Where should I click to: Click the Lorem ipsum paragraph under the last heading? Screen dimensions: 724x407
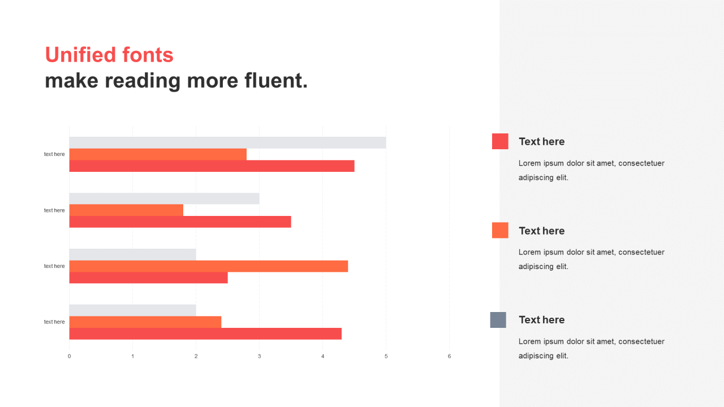pos(591,349)
